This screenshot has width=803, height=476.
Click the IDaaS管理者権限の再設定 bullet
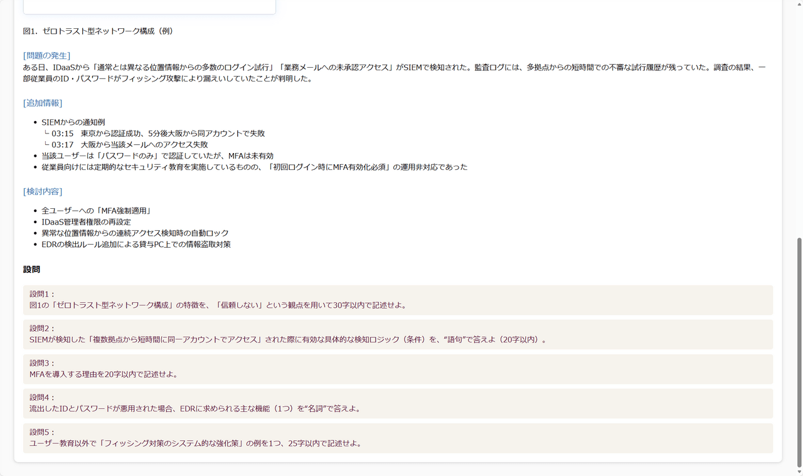coord(86,222)
